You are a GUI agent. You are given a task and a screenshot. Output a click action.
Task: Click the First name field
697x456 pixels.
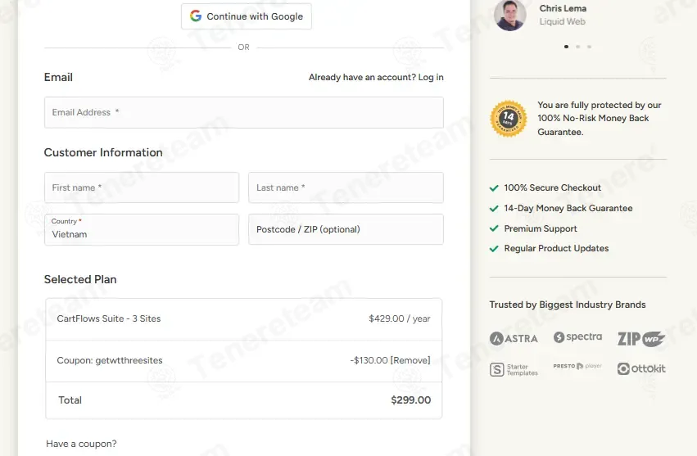pos(142,187)
